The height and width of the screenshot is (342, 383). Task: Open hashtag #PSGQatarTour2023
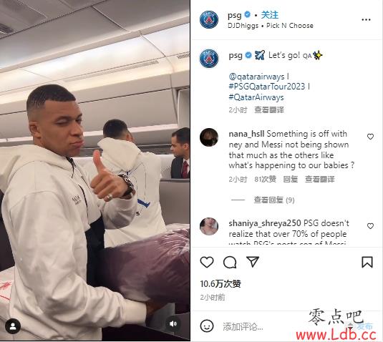pyautogui.click(x=267, y=87)
